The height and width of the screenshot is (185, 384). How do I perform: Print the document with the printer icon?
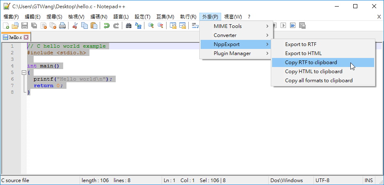(x=62, y=25)
